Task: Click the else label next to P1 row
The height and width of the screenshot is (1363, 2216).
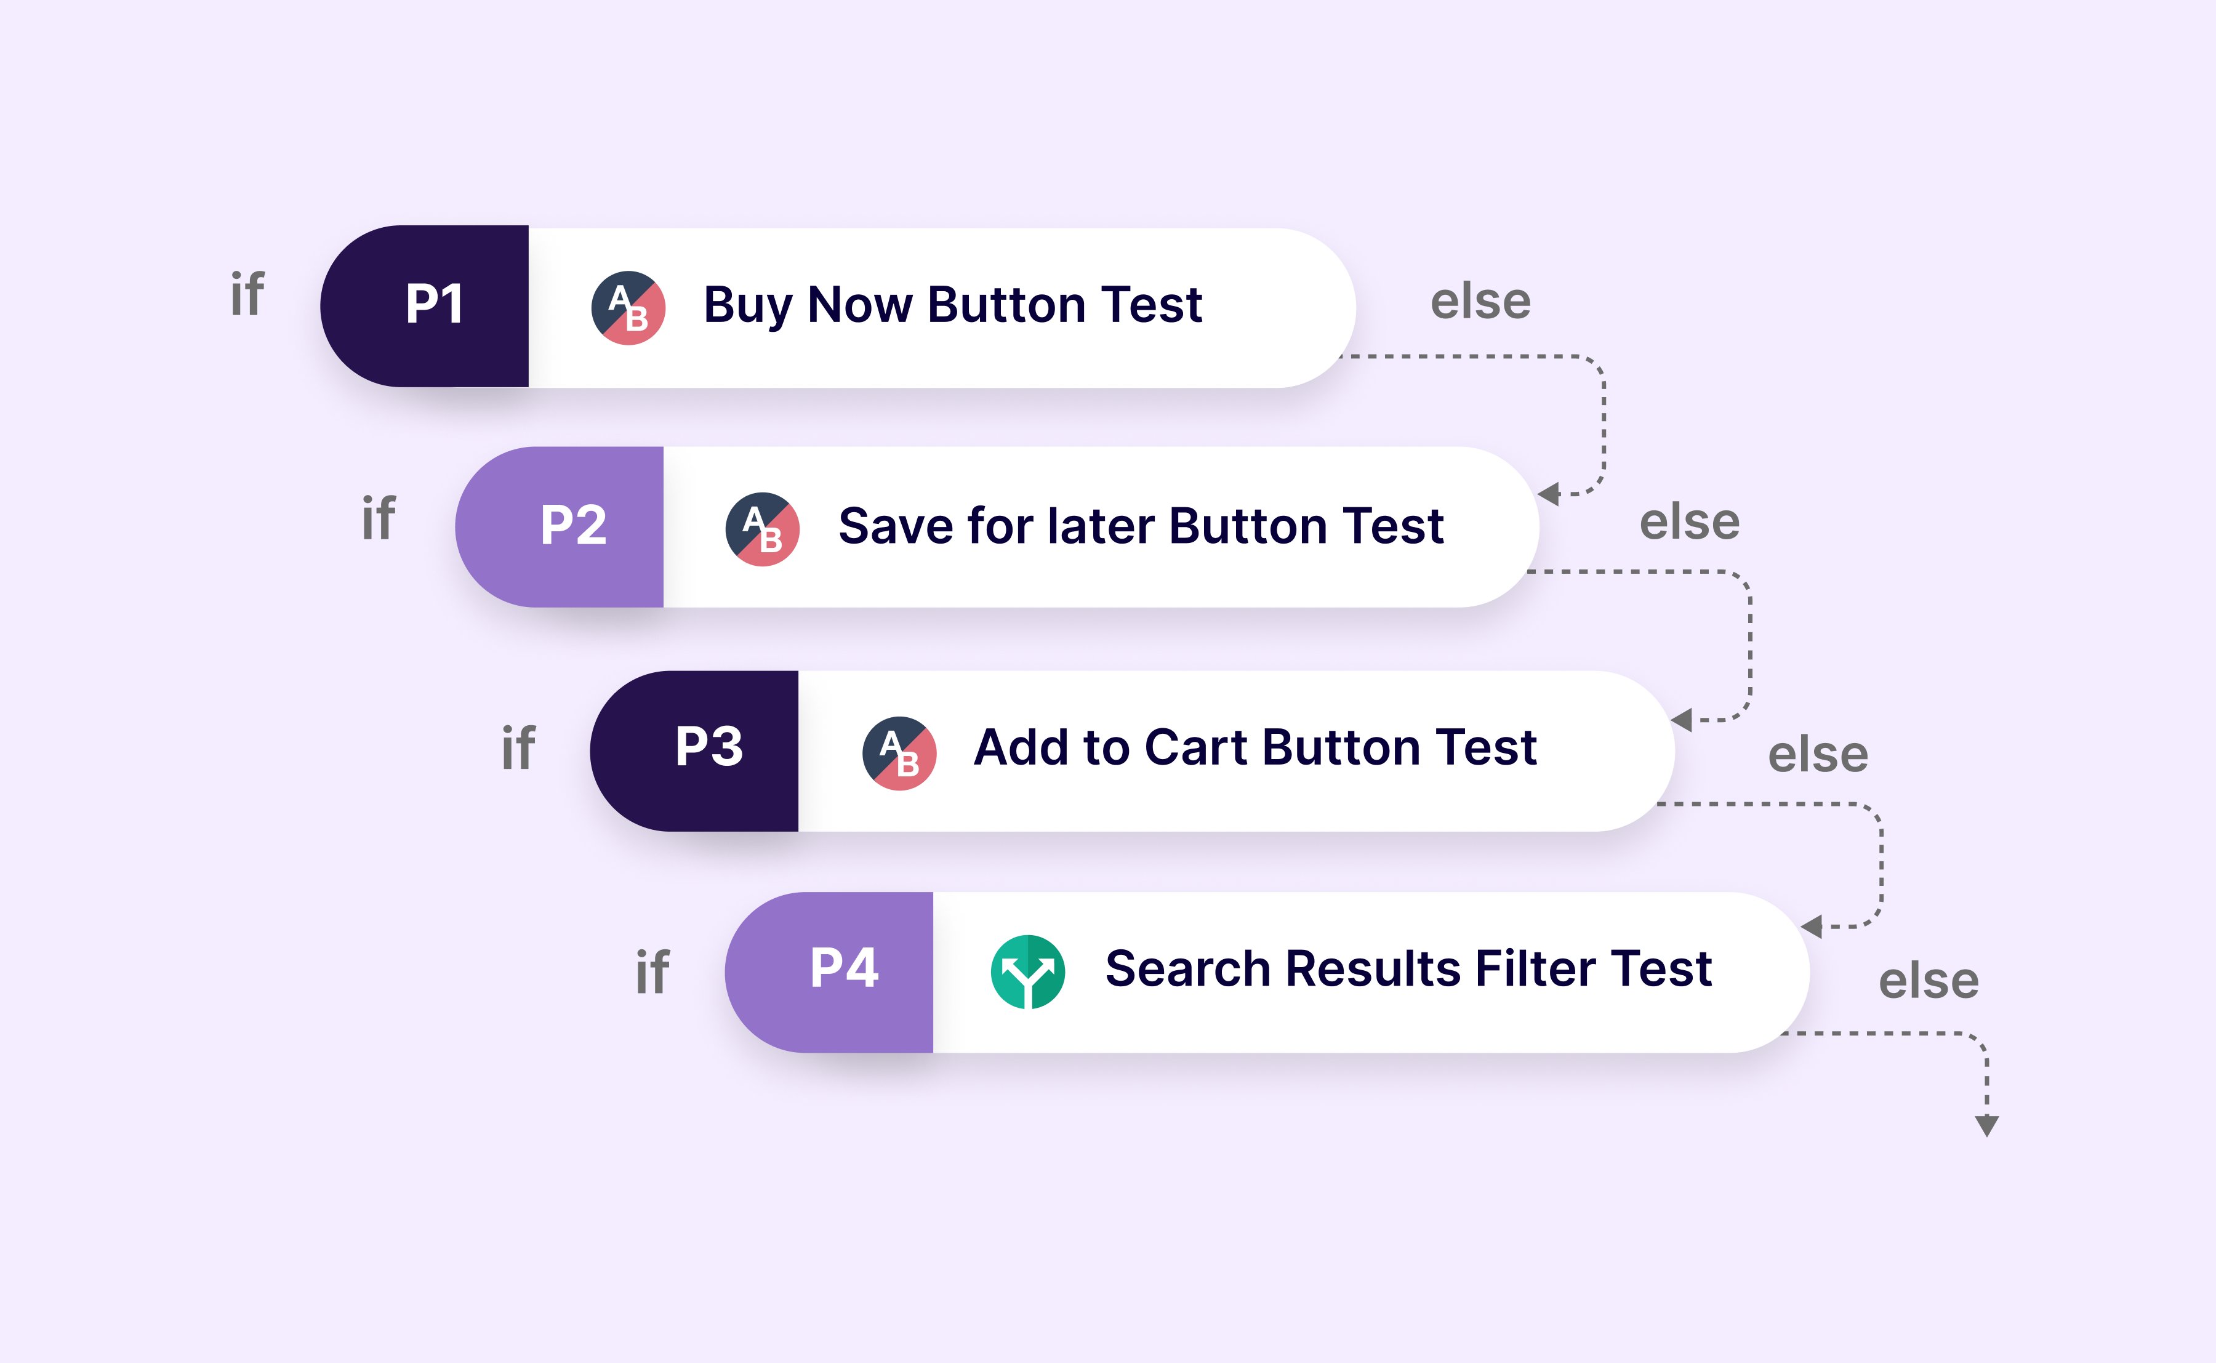Action: coord(1480,301)
